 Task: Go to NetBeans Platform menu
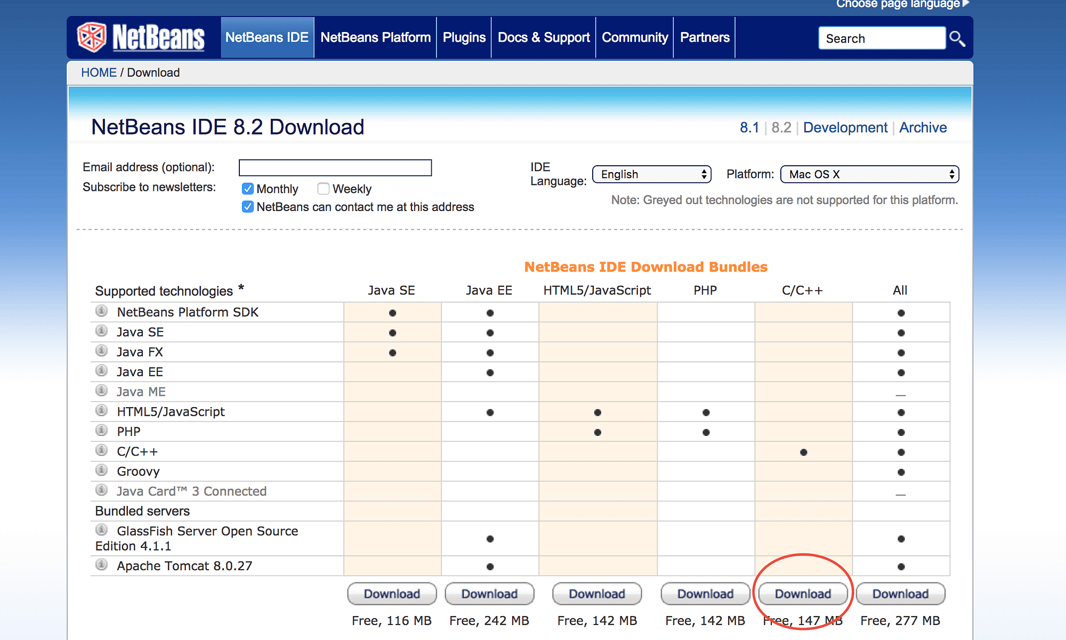tap(375, 37)
